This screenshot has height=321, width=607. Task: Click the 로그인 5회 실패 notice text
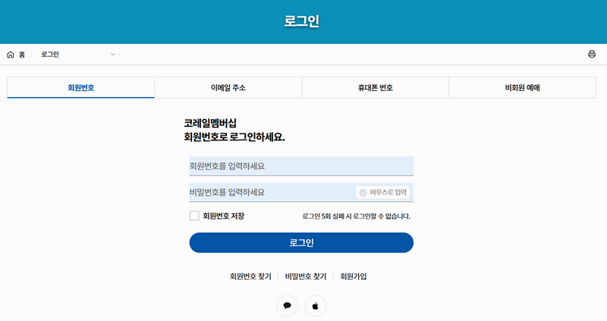356,216
